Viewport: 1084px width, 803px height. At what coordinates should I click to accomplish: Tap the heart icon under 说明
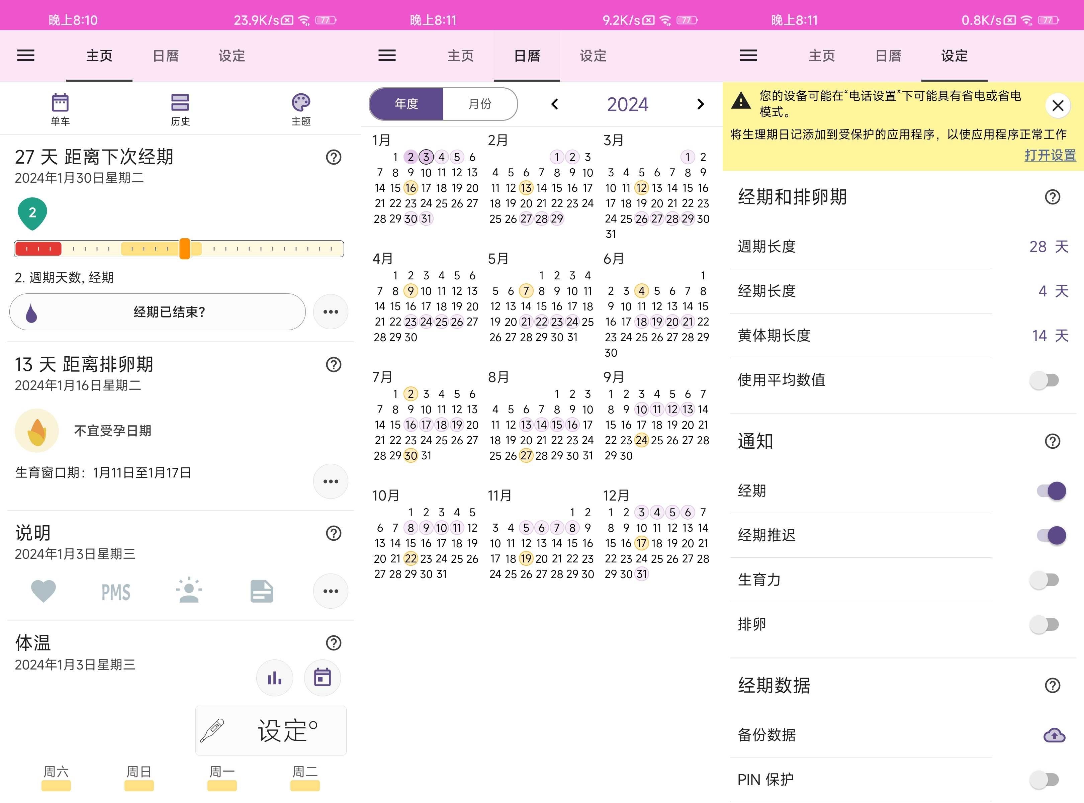pos(43,591)
